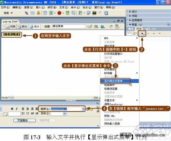Open the 目标 target dropdown
Screen dimensions: 171x141
point(64,113)
